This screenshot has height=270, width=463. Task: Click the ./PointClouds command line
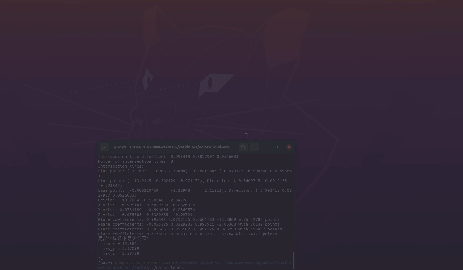pyautogui.click(x=167, y=268)
